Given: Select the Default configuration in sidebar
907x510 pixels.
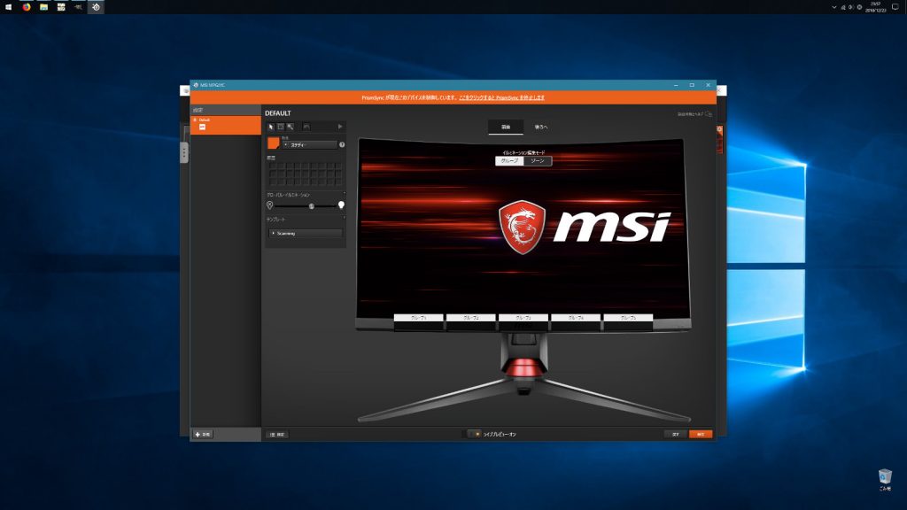Looking at the screenshot, I should coord(226,125).
